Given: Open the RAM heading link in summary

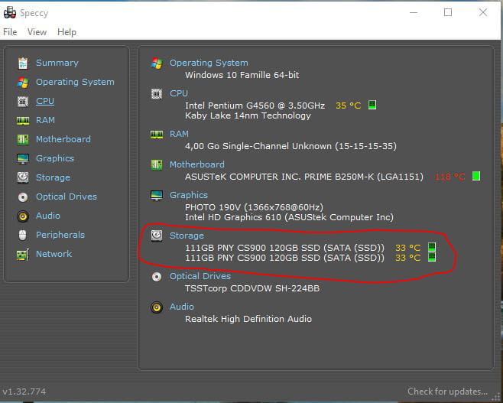Looking at the screenshot, I should [179, 134].
